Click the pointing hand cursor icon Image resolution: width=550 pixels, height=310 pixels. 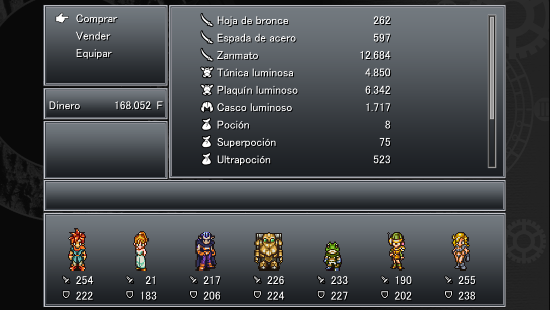coord(62,18)
